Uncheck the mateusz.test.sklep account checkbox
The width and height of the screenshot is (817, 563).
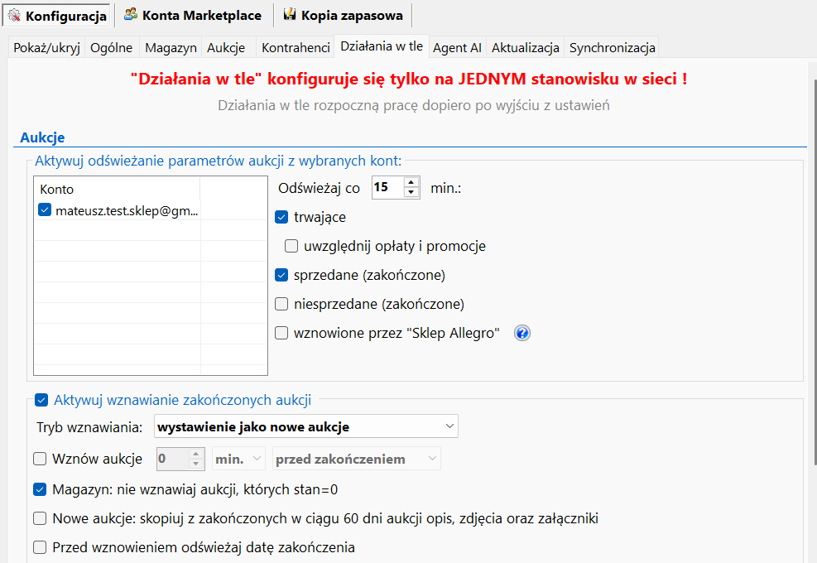tap(46, 210)
